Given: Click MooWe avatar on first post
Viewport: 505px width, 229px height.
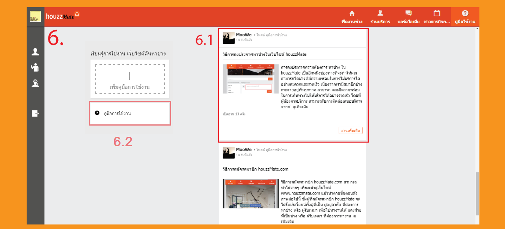Looking at the screenshot, I should coord(229,38).
